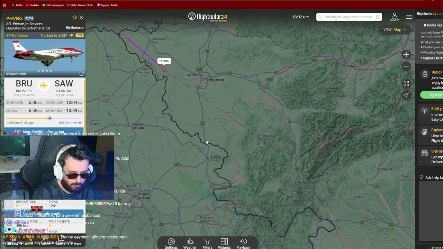443x249 pixels.
Task: Open the Playback feature
Action: click(x=243, y=243)
